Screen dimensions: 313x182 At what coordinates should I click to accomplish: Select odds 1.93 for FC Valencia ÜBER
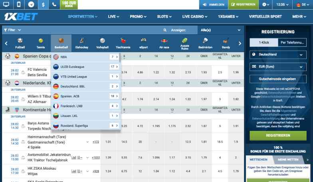click(x=204, y=72)
